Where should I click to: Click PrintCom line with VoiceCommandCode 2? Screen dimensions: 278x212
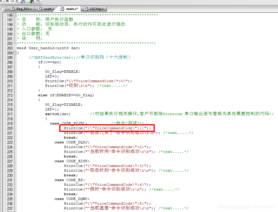pos(107,147)
